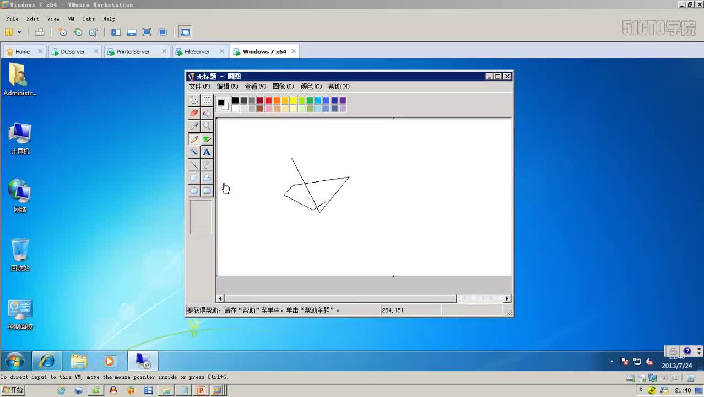The height and width of the screenshot is (397, 704).
Task: Select the 控制面板 desktop icon
Action: coord(20,315)
